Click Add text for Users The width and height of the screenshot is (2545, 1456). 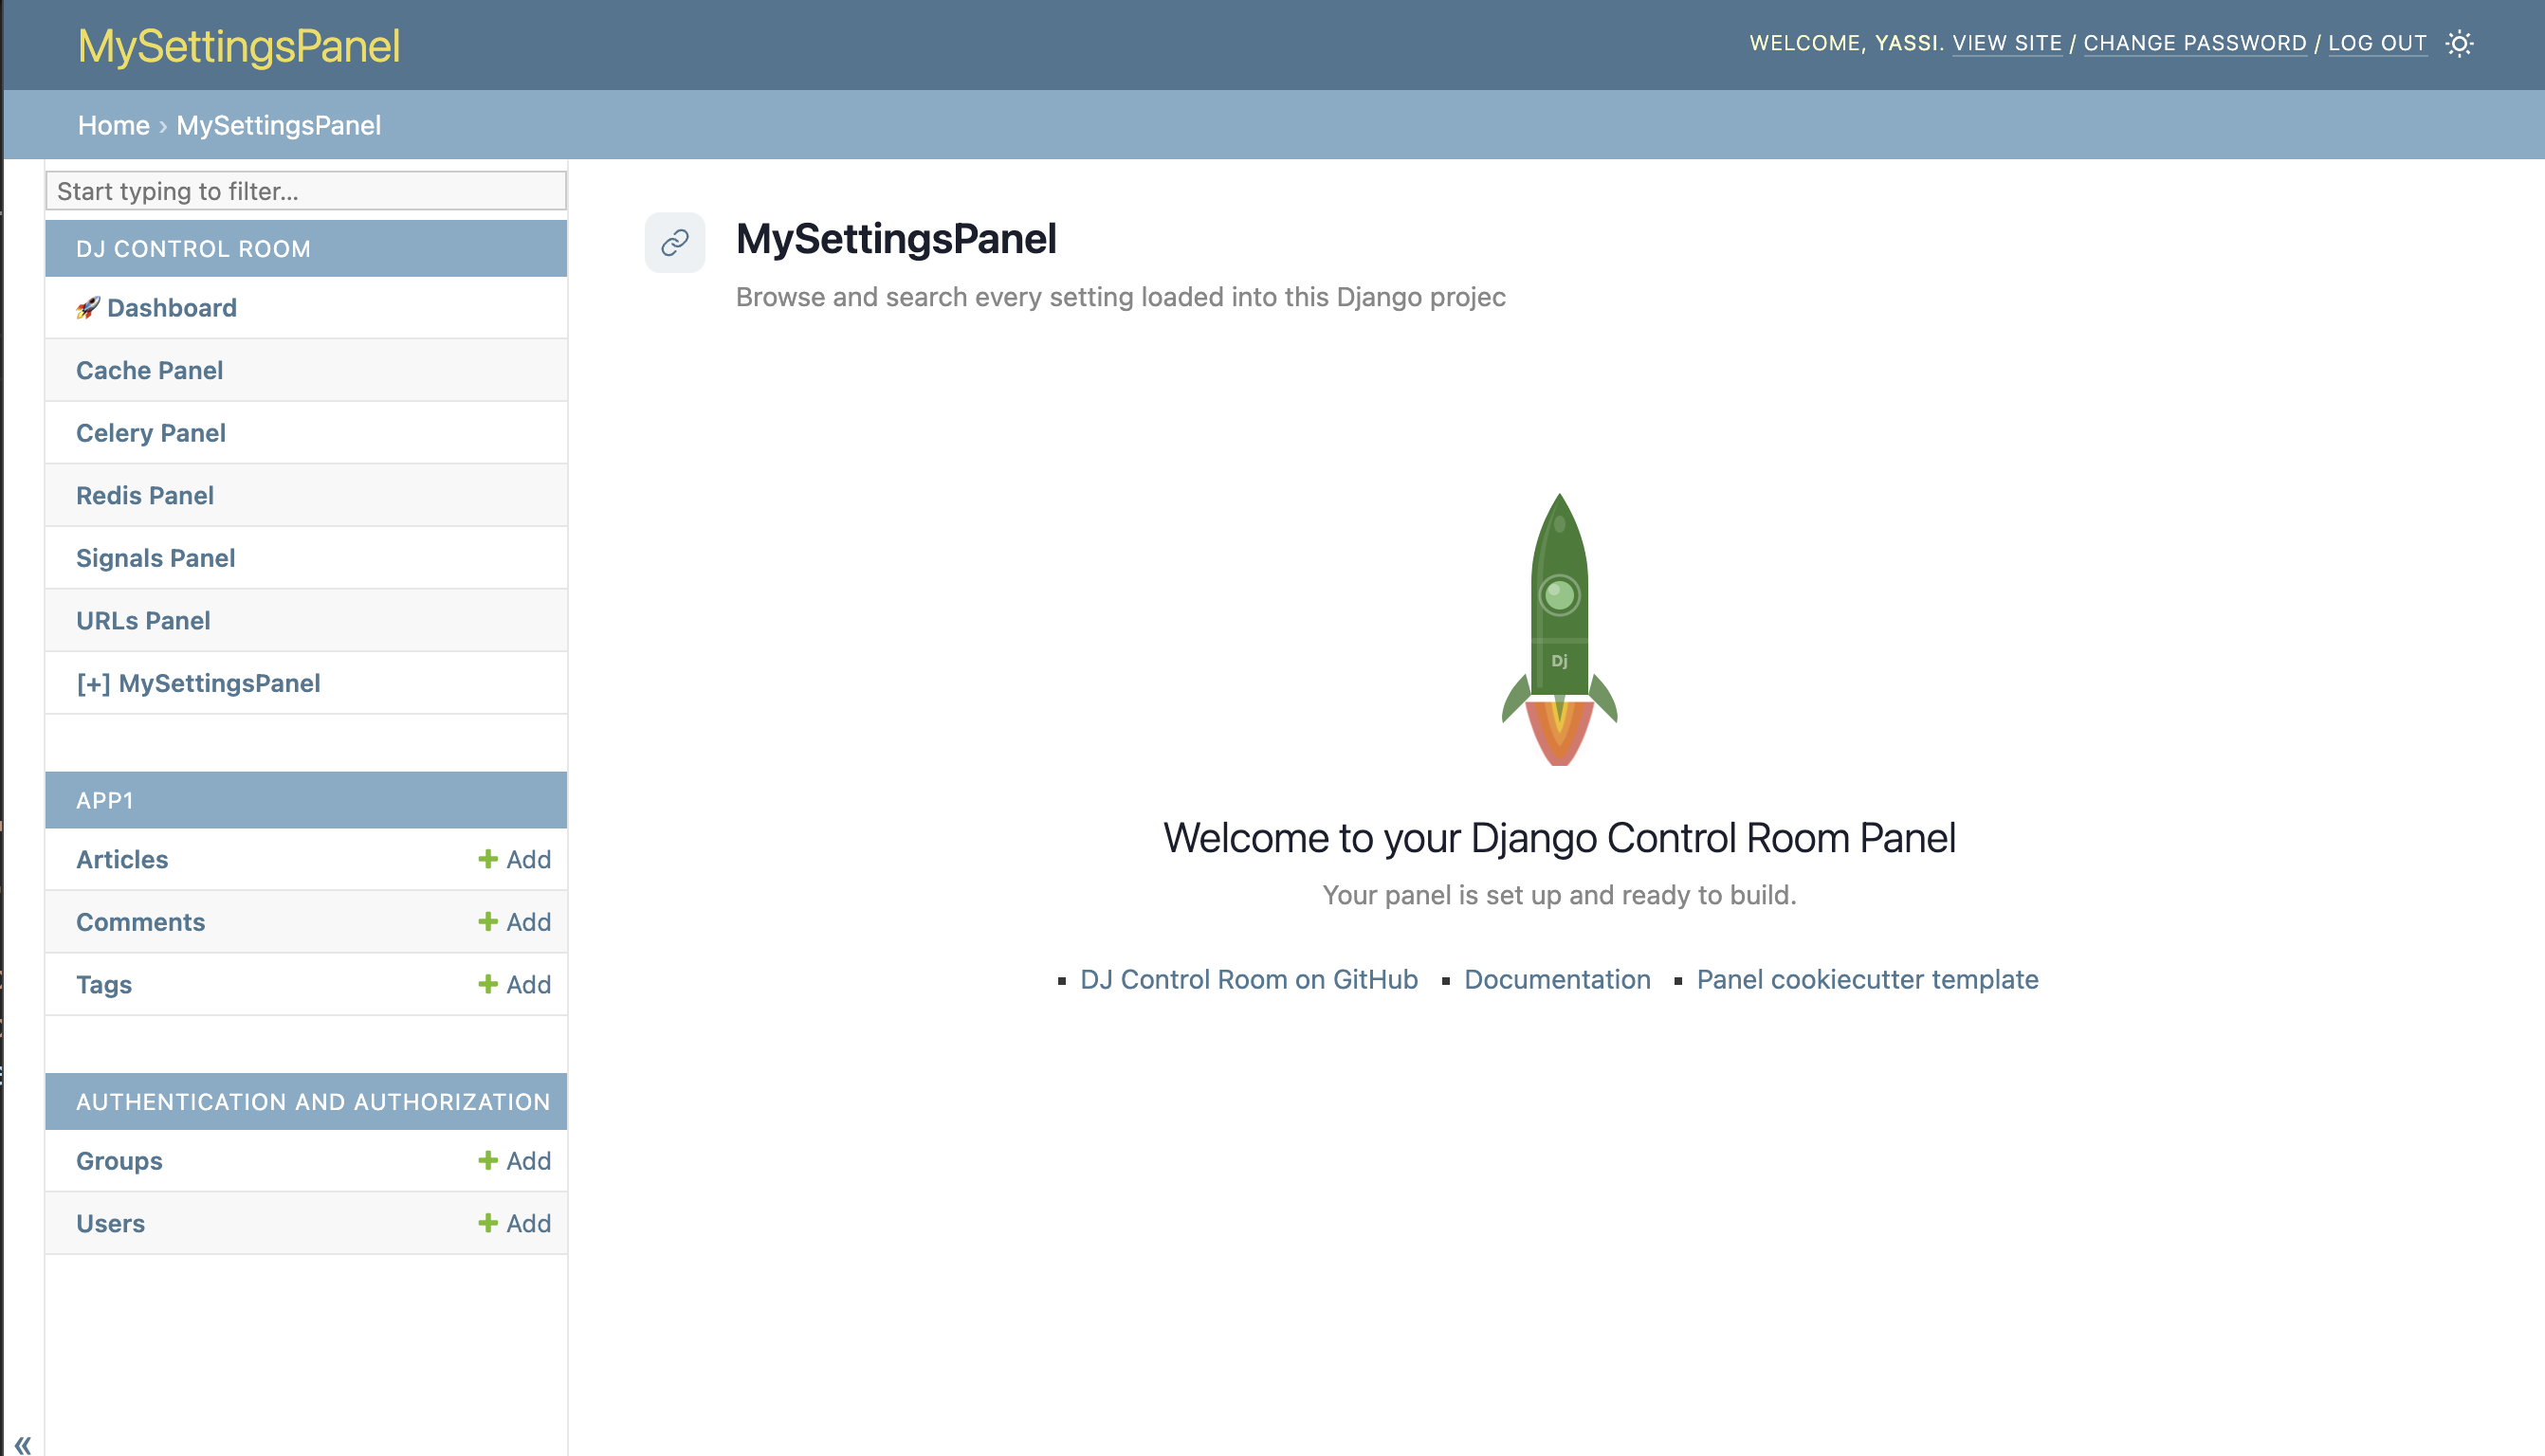[x=528, y=1223]
